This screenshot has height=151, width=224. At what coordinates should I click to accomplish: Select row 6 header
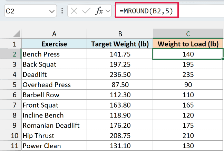tap(11, 95)
